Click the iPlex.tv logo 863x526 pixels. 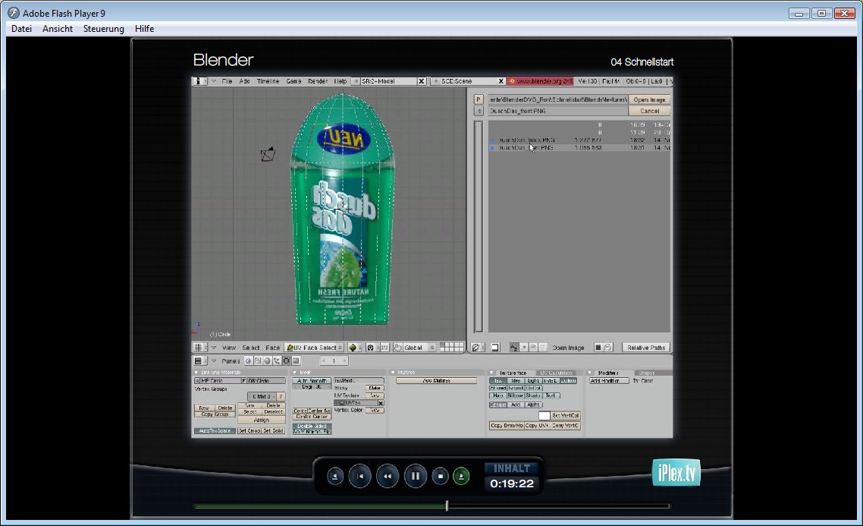click(676, 473)
